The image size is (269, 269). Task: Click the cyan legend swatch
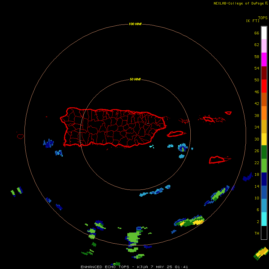pyautogui.click(x=264, y=219)
